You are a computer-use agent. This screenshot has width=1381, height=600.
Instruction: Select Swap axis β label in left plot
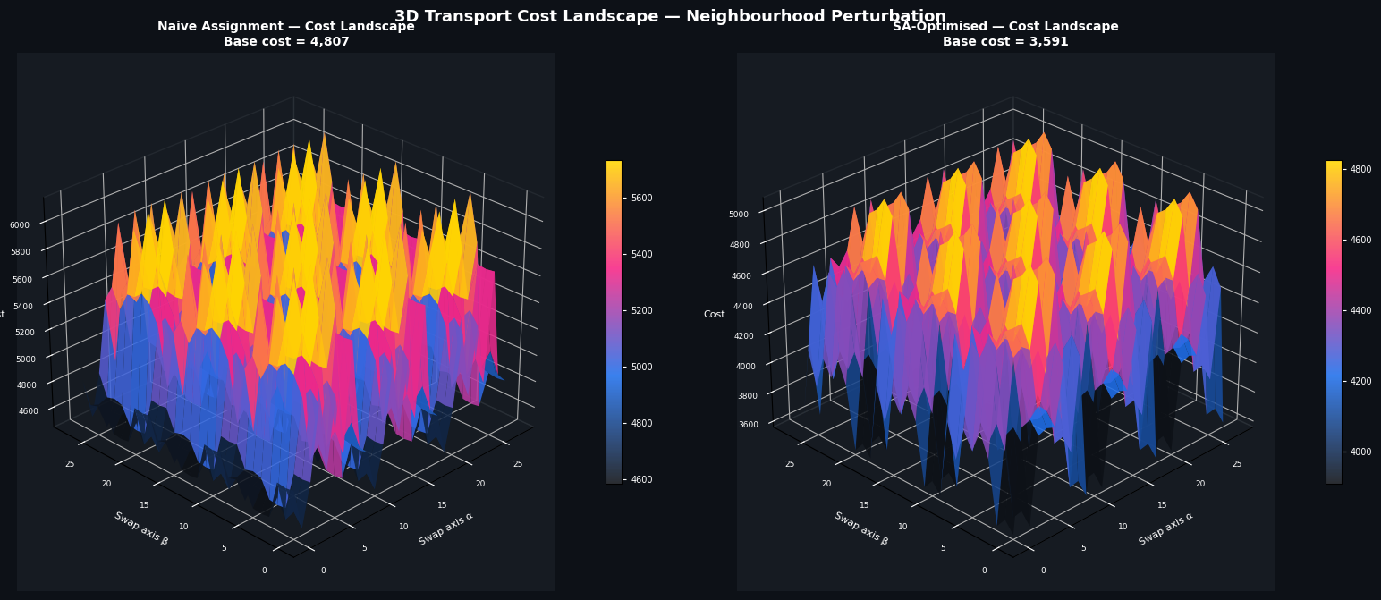click(x=140, y=528)
